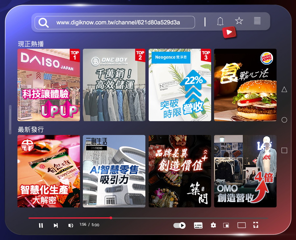
Task: Open the menu lines icon
Action: point(257,21)
